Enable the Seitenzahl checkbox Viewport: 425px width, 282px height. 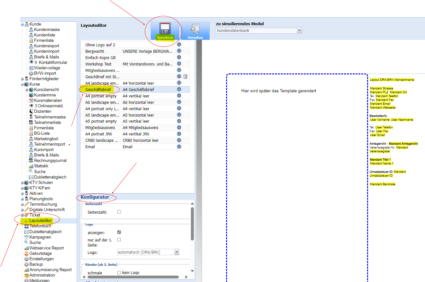[119, 212]
